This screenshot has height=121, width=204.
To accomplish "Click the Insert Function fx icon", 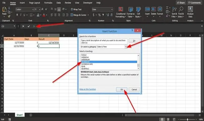I will click(34, 26).
